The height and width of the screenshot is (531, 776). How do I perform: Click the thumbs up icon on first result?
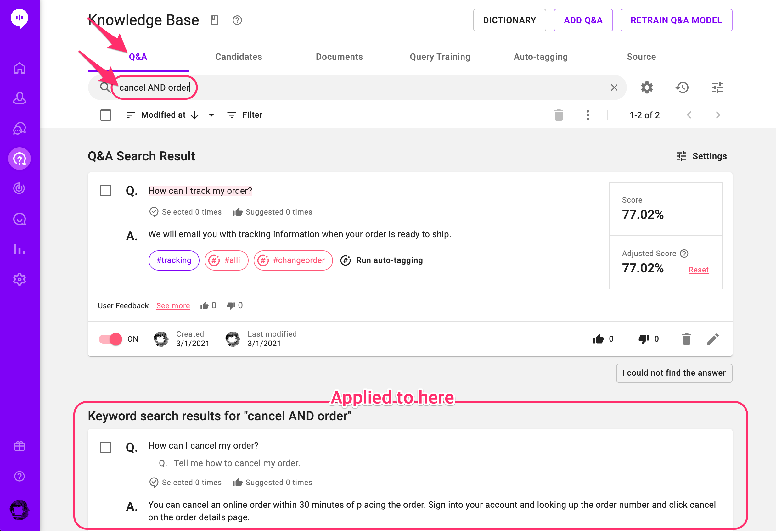(x=599, y=339)
